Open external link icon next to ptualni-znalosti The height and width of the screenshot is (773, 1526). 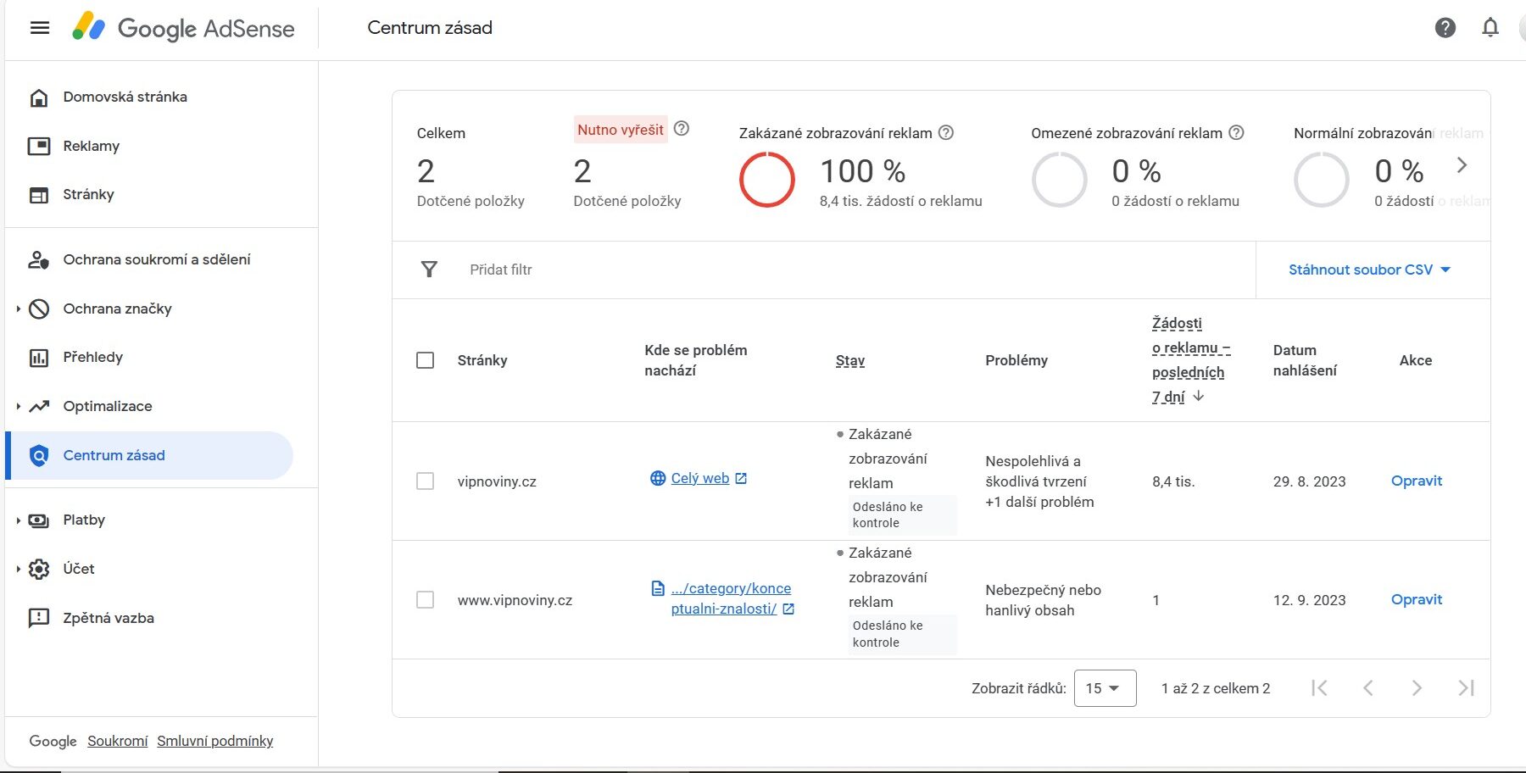(x=788, y=609)
